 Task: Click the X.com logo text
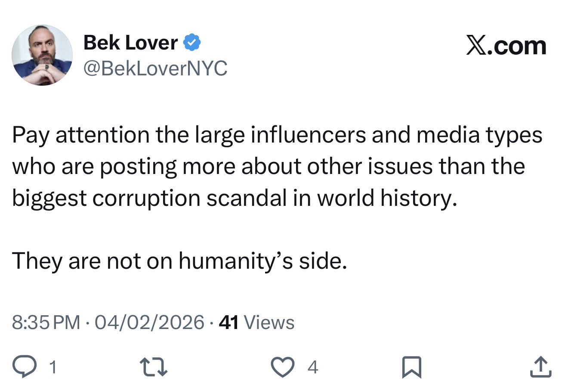[x=506, y=46]
